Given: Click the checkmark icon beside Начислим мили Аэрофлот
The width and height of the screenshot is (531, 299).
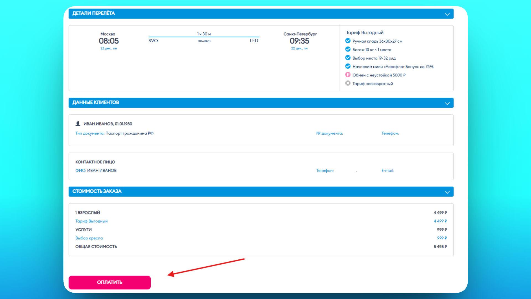Looking at the screenshot, I should 348,66.
